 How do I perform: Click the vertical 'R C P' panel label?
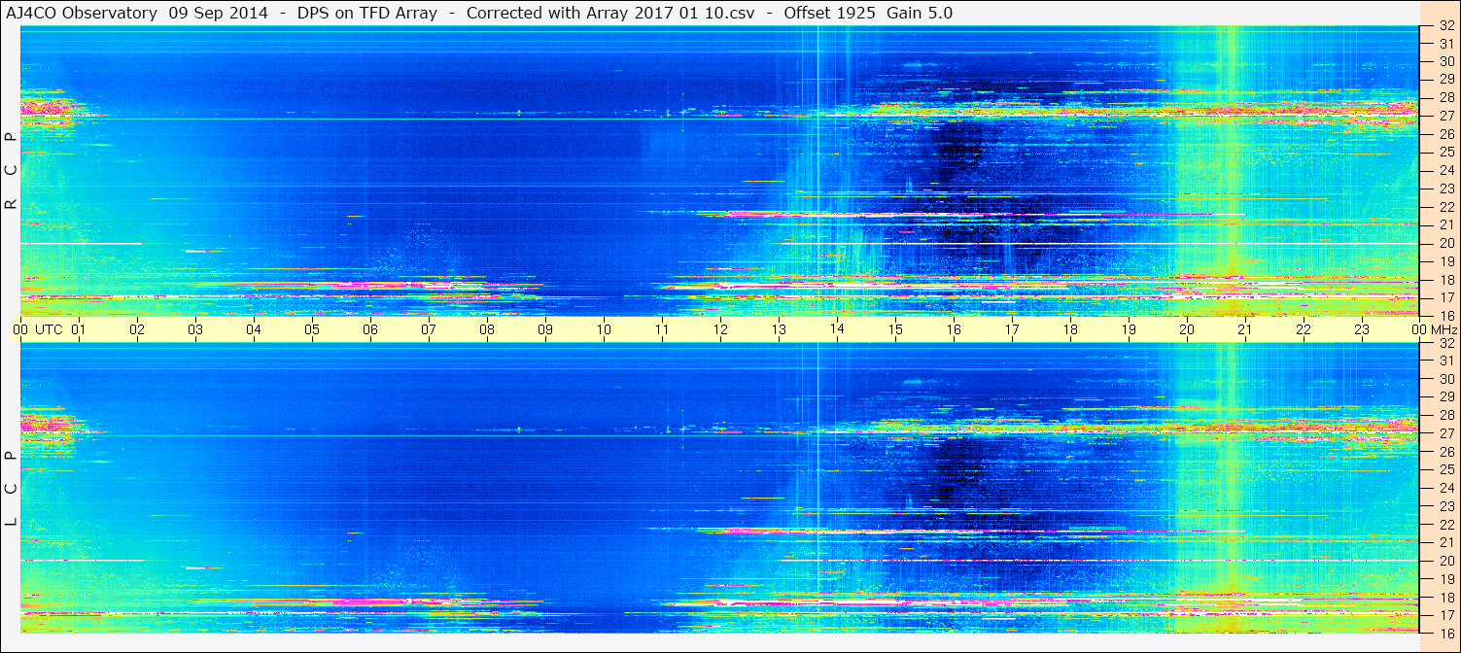pyautogui.click(x=12, y=171)
